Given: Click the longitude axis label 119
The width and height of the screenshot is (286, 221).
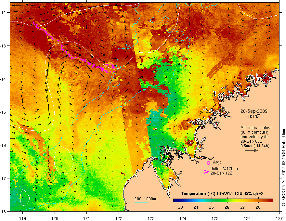Looking at the screenshot, I should click(x=23, y=218).
